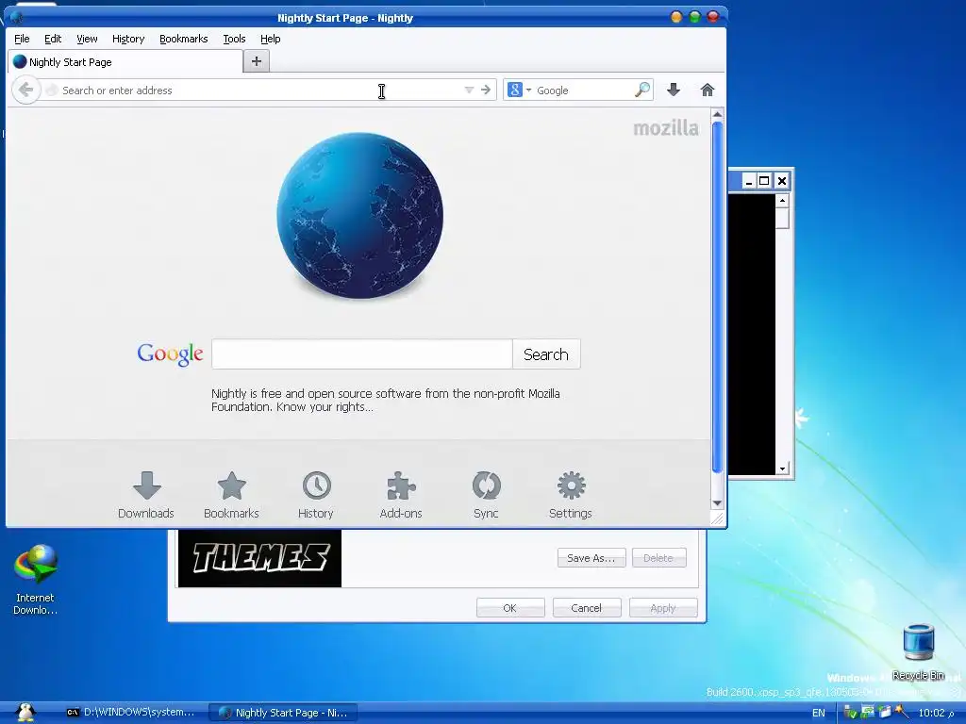Open the File menu
The height and width of the screenshot is (724, 966).
pyautogui.click(x=22, y=39)
